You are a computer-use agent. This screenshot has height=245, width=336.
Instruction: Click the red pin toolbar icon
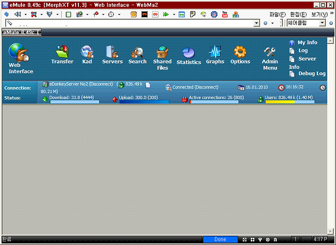96,14
